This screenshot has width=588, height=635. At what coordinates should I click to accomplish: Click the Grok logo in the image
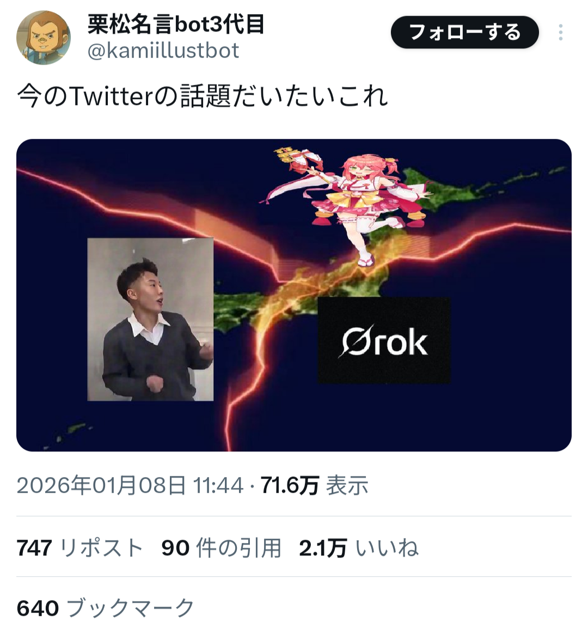point(384,340)
